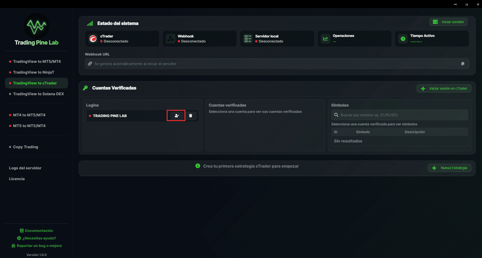Open the Documentación link
Image resolution: width=482 pixels, height=258 pixels.
tap(36, 230)
